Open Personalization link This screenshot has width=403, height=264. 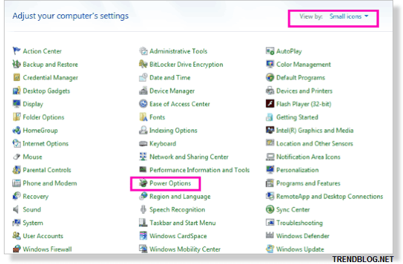(297, 170)
